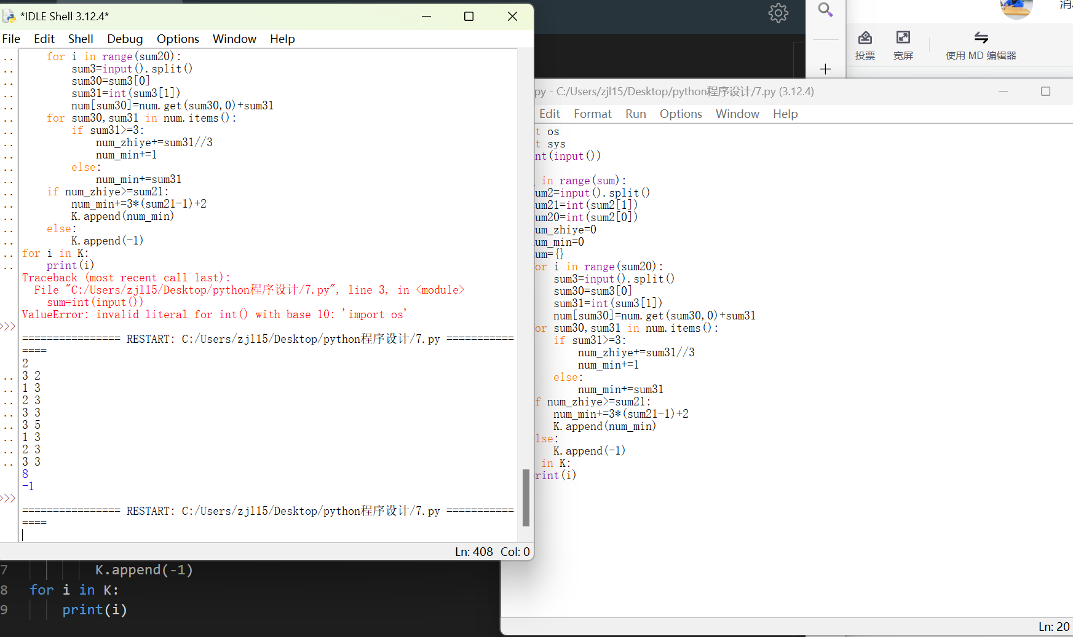Viewport: 1073px width, 637px height.
Task: Click 'for i in K:' in dark code block
Action: tap(74, 590)
